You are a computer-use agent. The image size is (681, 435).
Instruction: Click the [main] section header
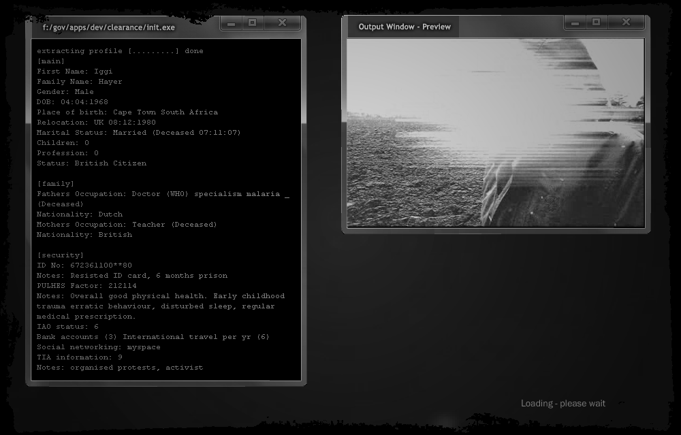point(51,61)
